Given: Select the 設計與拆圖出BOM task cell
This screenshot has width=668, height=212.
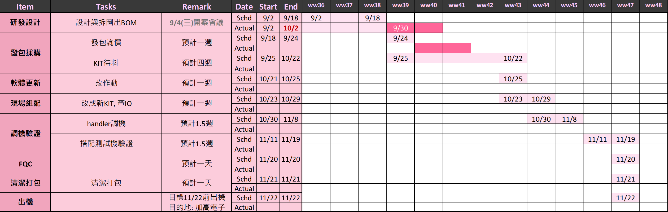Looking at the screenshot, I should coord(106,23).
